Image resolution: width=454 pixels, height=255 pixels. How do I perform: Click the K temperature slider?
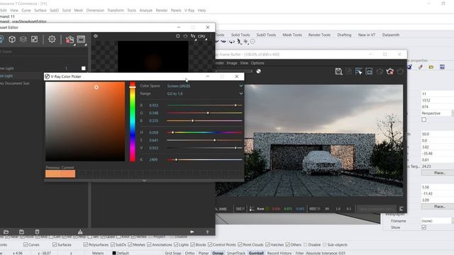(x=204, y=159)
